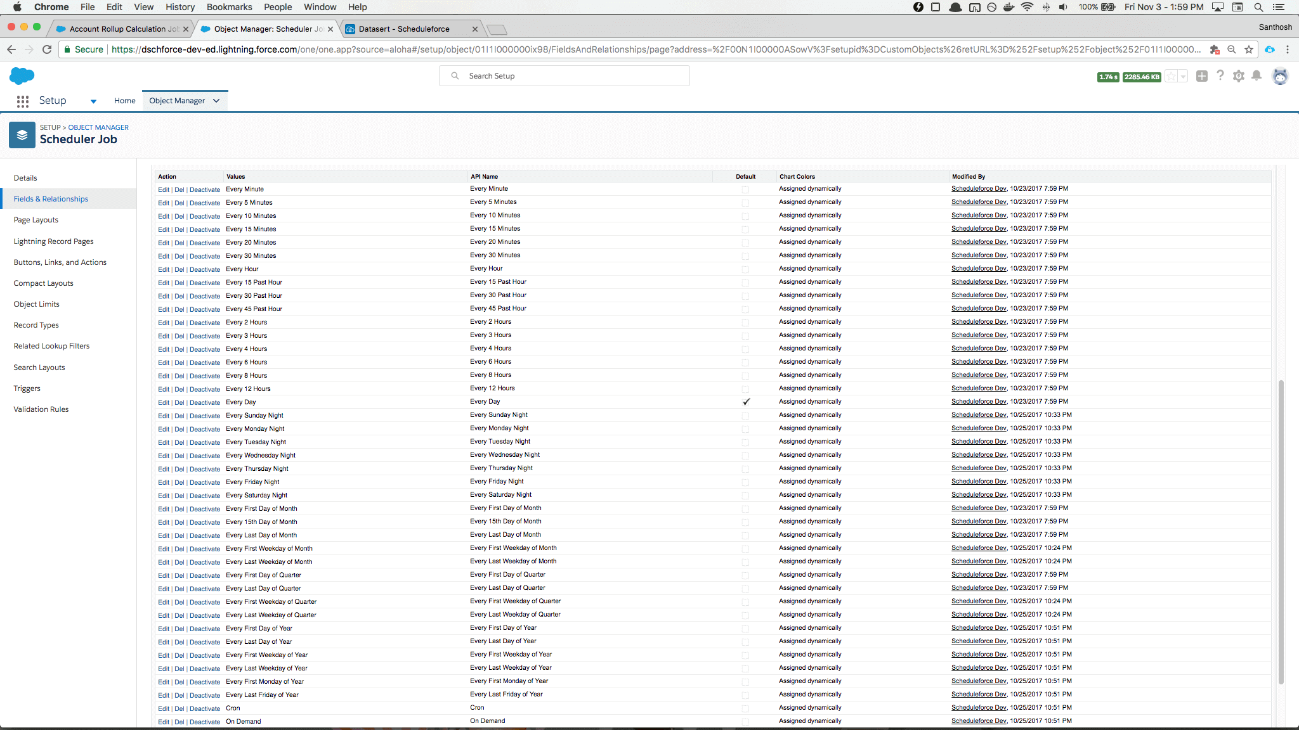Open Validation Rules in the sidebar
Screen dimensions: 1299x730
coord(41,409)
